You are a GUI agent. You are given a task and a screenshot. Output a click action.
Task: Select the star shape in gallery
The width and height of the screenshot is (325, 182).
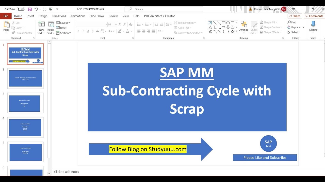click(232, 32)
